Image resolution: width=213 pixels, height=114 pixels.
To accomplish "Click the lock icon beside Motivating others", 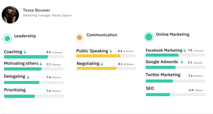I will click(x=41, y=63).
